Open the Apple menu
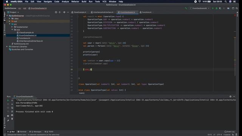The width and height of the screenshot is (242, 136). [x=7, y=2]
